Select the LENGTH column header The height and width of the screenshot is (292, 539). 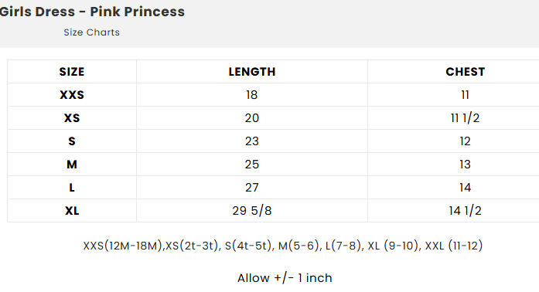tap(252, 72)
